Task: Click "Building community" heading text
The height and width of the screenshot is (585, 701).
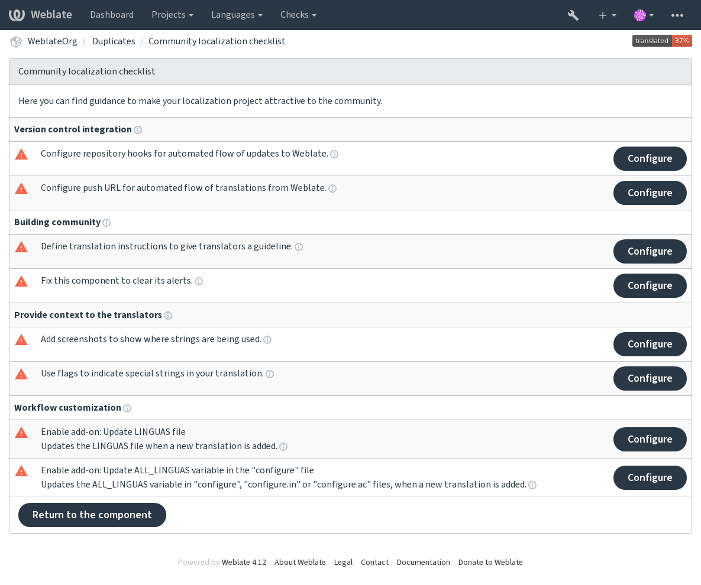Action: 57,222
